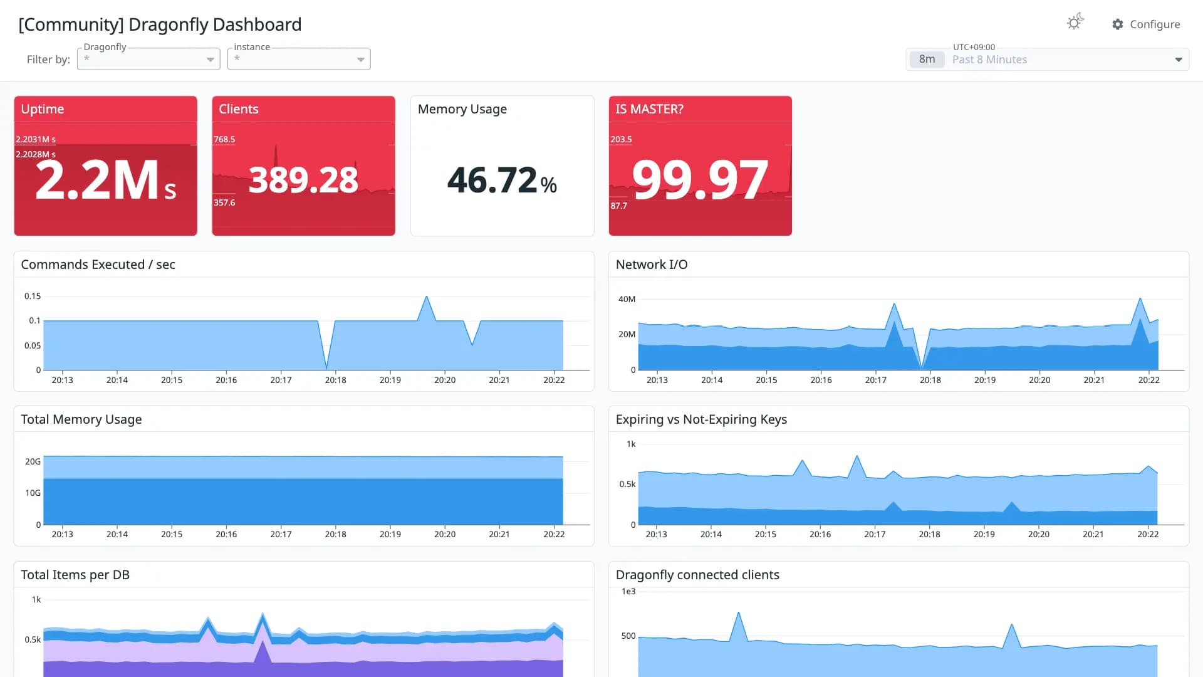The height and width of the screenshot is (677, 1203).
Task: Click the Network I/O chart title
Action: pos(652,265)
